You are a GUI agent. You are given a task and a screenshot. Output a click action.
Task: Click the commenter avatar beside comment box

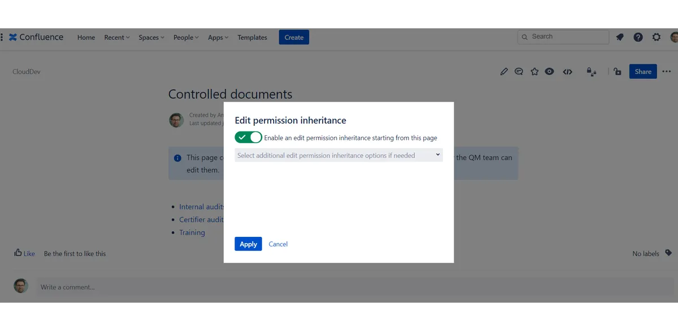point(21,285)
